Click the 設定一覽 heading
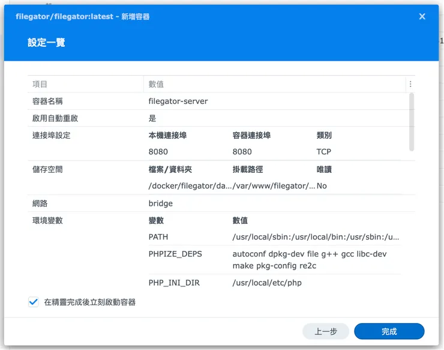This screenshot has width=444, height=350. click(46, 43)
